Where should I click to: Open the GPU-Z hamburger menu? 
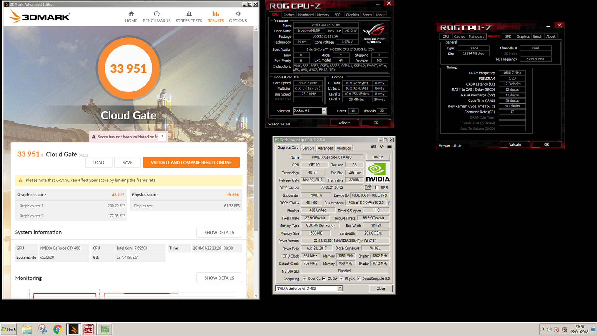point(390,147)
